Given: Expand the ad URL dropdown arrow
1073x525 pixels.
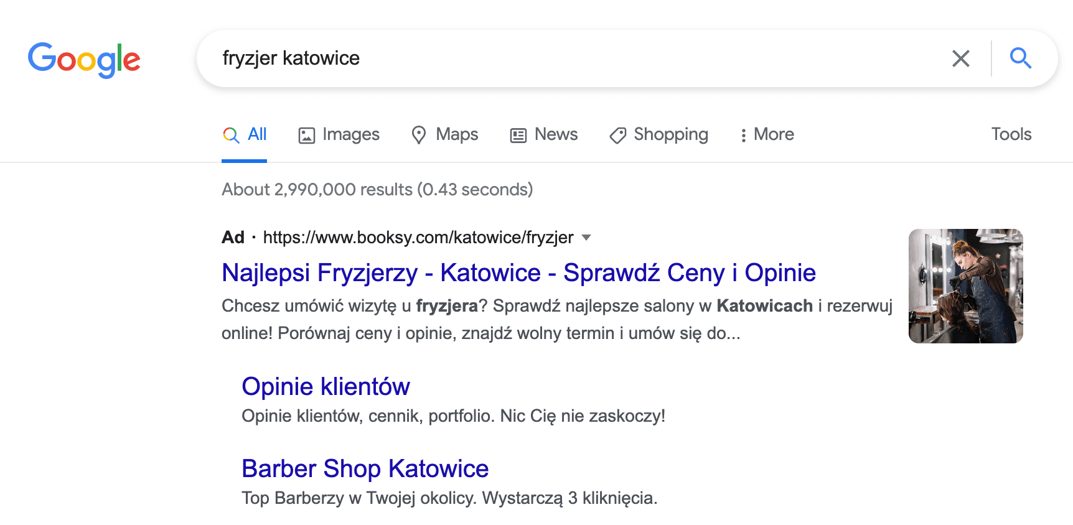Looking at the screenshot, I should [587, 238].
